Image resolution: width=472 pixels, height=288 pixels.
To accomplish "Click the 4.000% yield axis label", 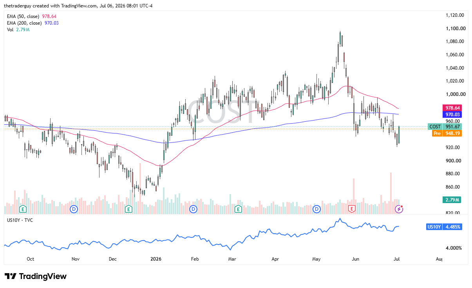I will click(454, 248).
